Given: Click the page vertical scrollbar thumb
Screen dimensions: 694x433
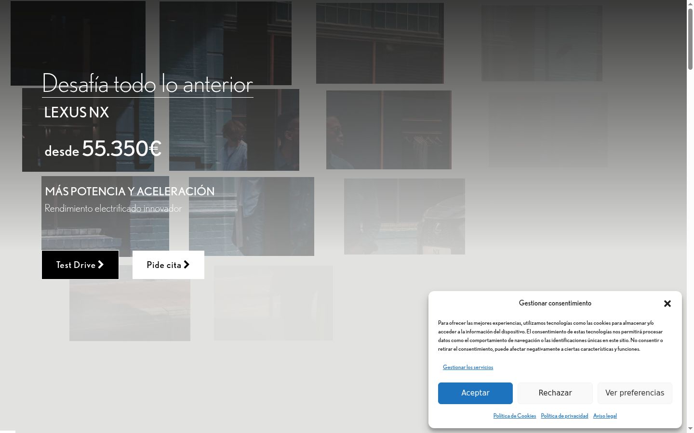Looking at the screenshot, I should pos(690,38).
